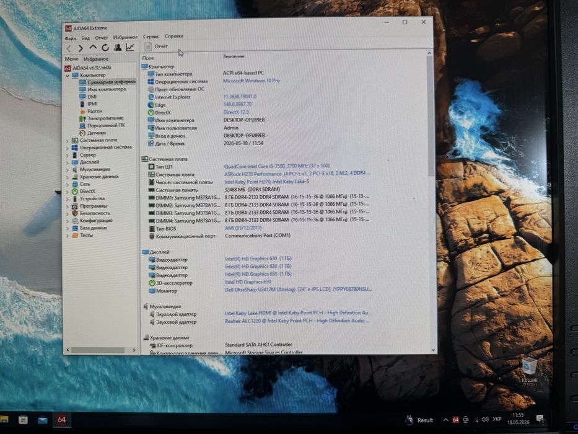Refresh the AIDA64 page
Screen dimensions: 578x434
point(105,48)
